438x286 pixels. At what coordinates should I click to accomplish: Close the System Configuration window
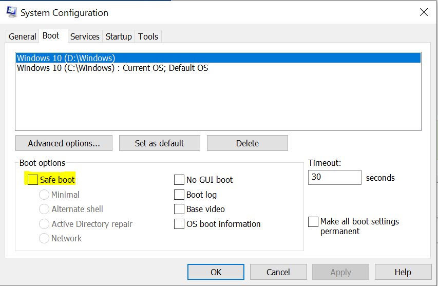424,13
